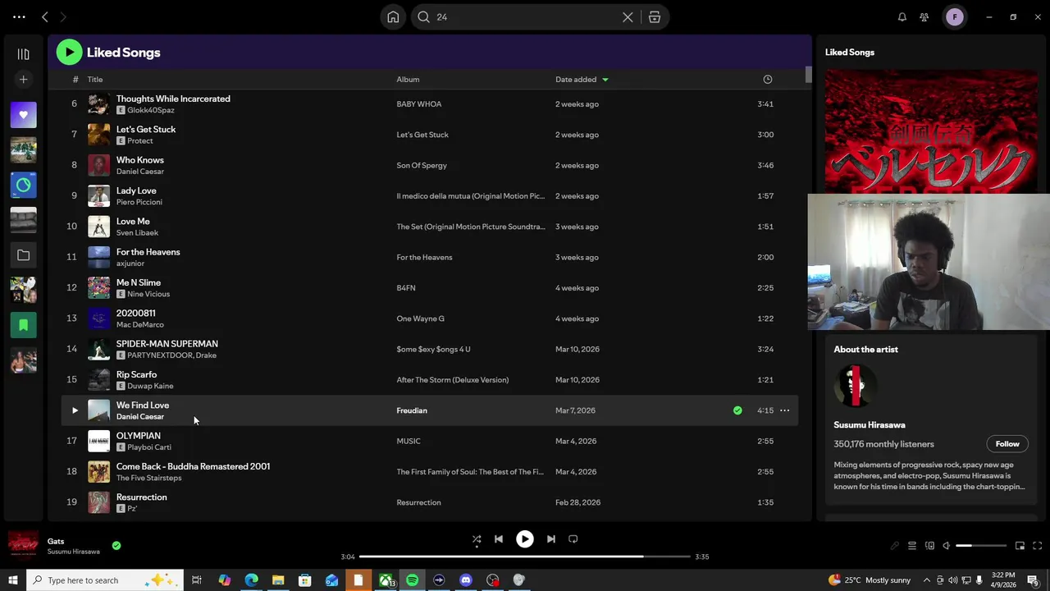Open the Daniel Caesar link under Who Knows
This screenshot has height=591, width=1050.
tap(140, 172)
